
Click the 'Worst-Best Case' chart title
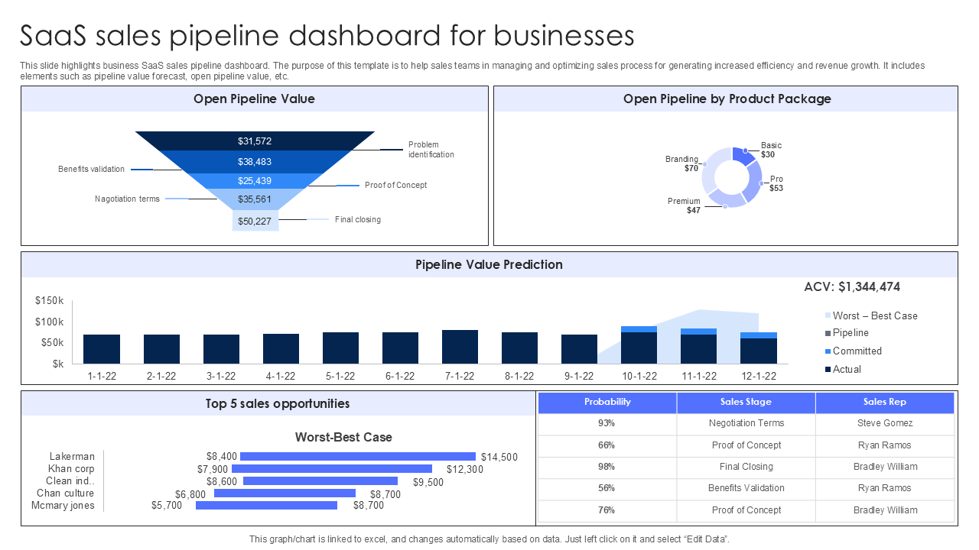343,438
